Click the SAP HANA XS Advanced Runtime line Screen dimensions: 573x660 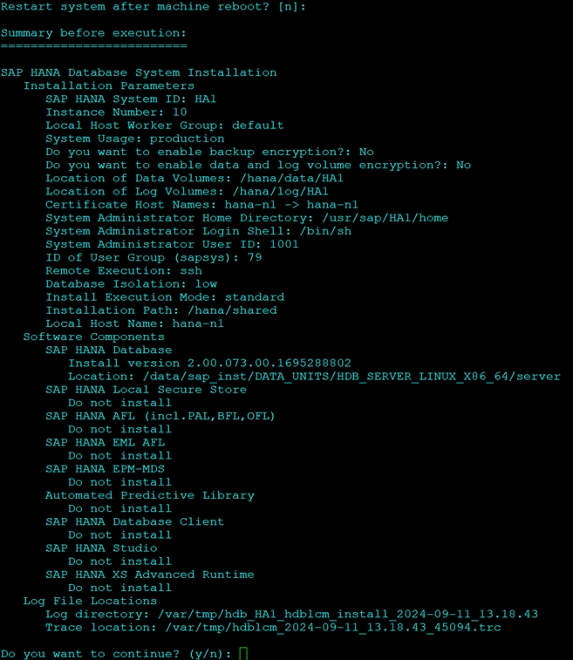click(150, 575)
